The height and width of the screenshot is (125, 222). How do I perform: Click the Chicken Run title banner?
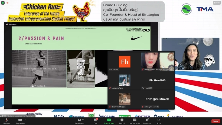[42, 12]
